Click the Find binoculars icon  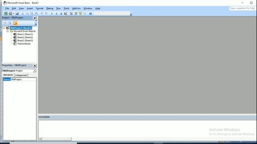[x=37, y=14]
